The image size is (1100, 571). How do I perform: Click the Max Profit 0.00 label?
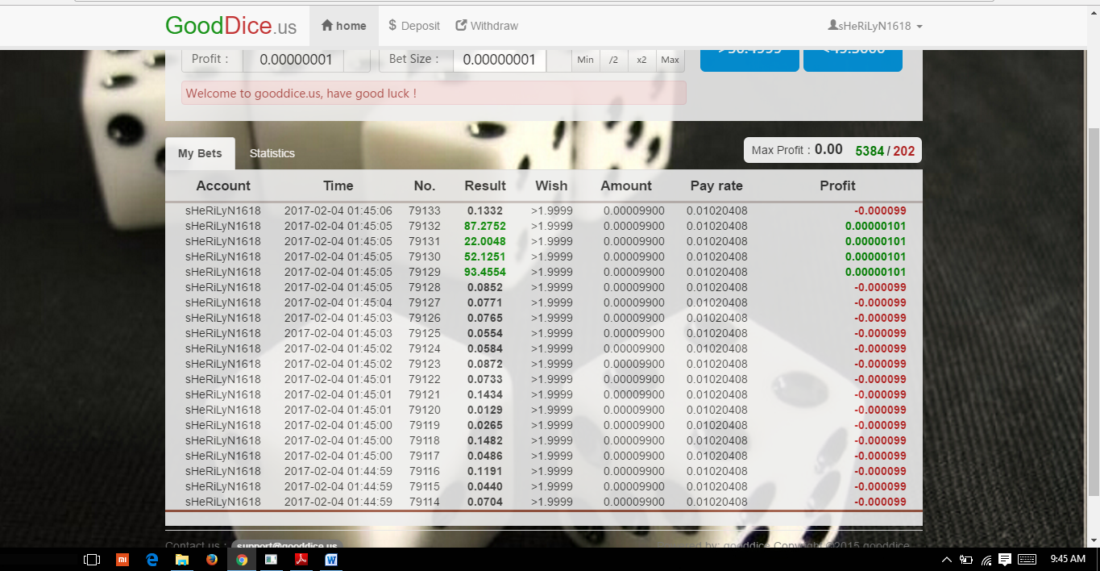tap(797, 150)
